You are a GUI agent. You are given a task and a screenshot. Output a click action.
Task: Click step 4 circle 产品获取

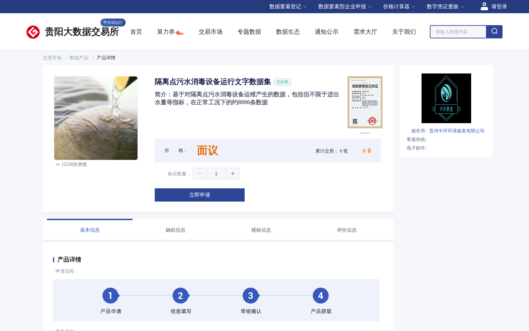[321, 296]
